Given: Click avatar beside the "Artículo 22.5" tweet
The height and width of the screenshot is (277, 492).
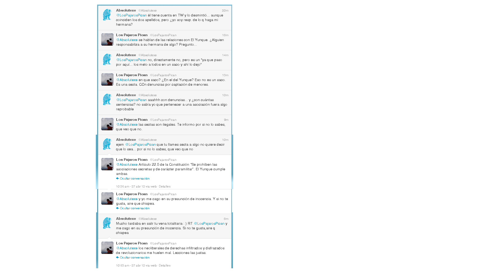Looking at the screenshot, I should 107,164.
